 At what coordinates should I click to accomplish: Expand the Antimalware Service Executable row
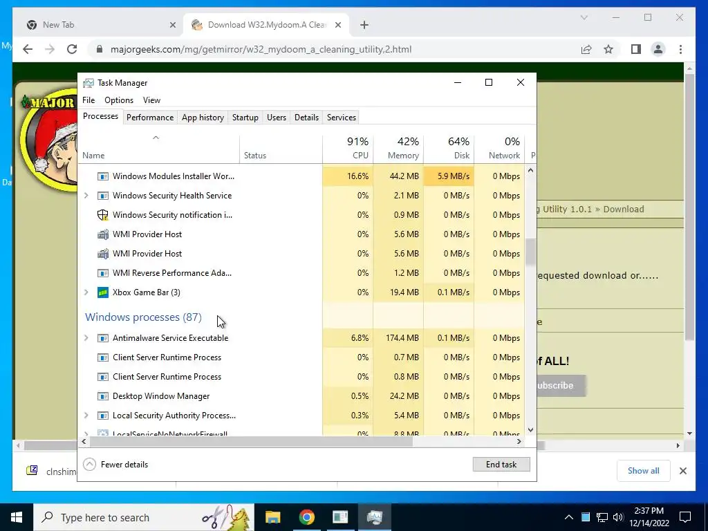click(86, 338)
